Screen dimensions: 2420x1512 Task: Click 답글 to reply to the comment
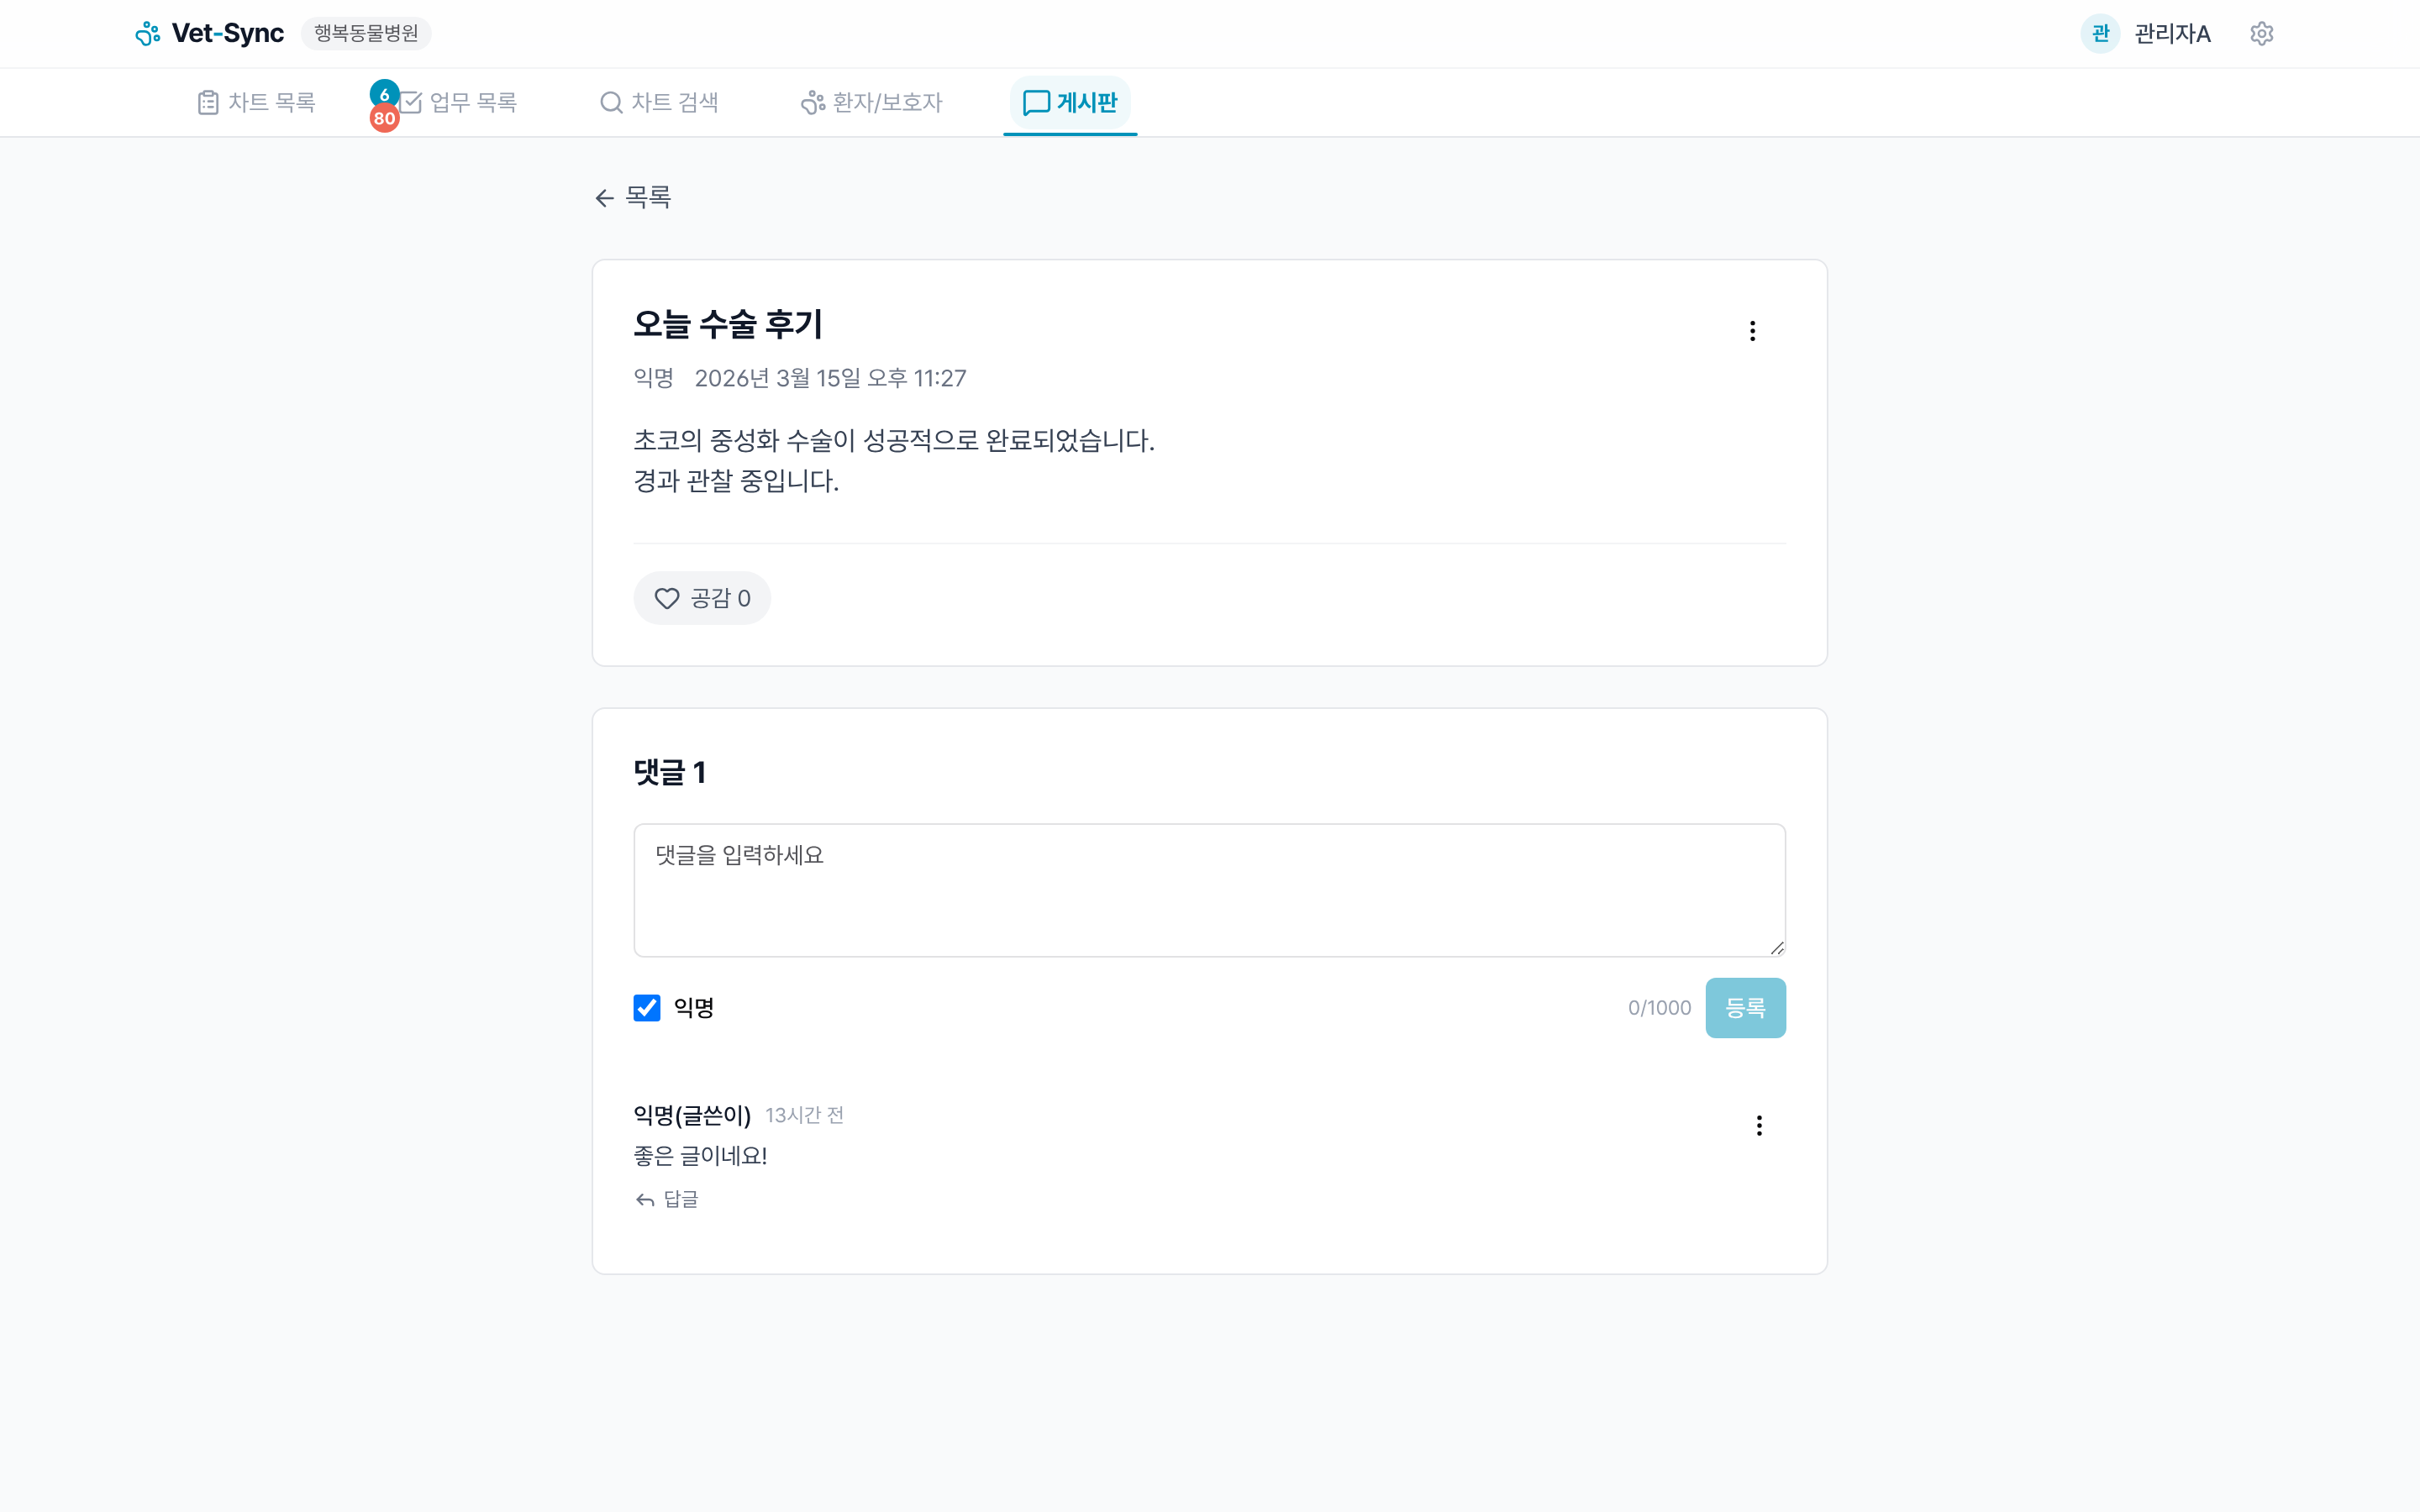coord(667,1199)
